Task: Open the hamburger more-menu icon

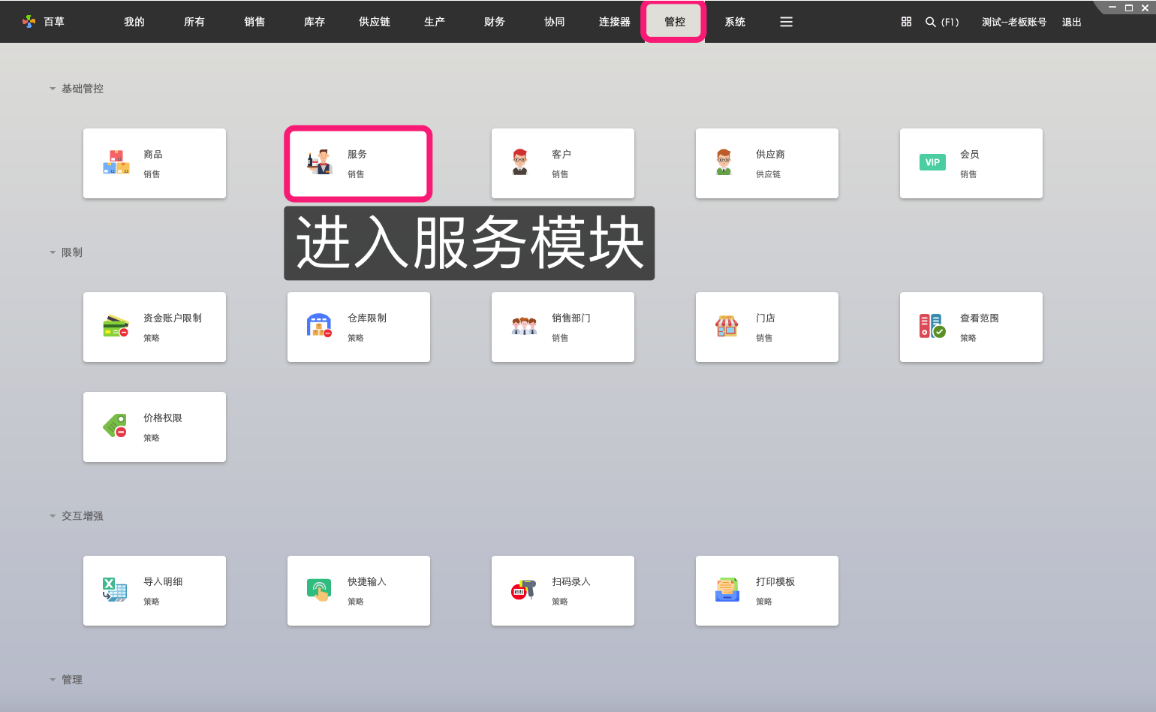Action: (786, 22)
